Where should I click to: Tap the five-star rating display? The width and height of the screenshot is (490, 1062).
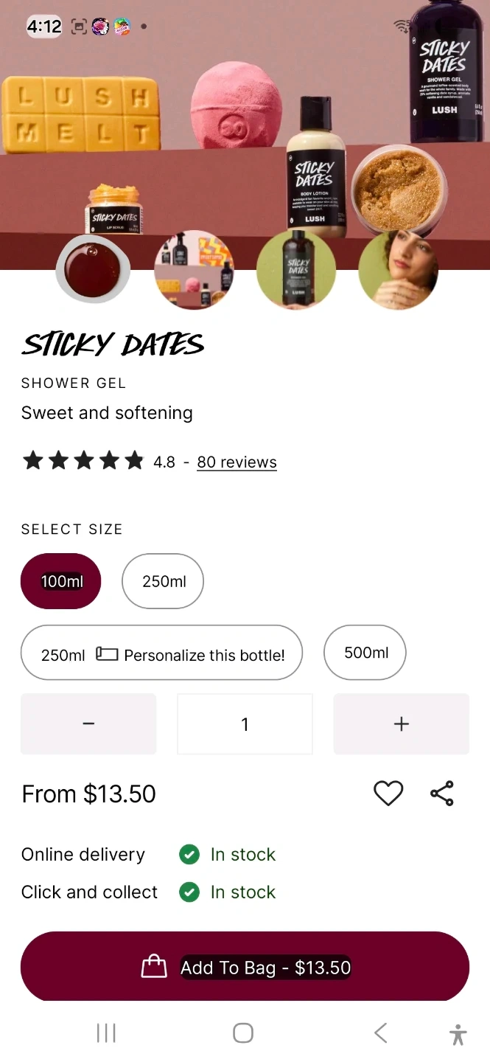(x=83, y=462)
